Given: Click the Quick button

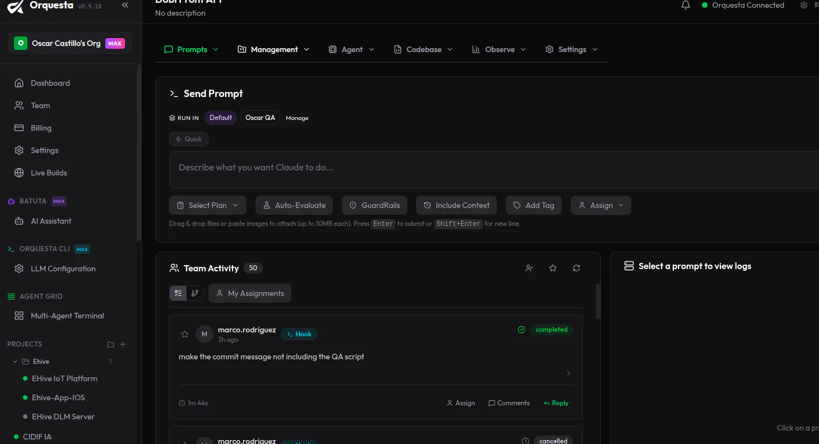Looking at the screenshot, I should tap(189, 139).
